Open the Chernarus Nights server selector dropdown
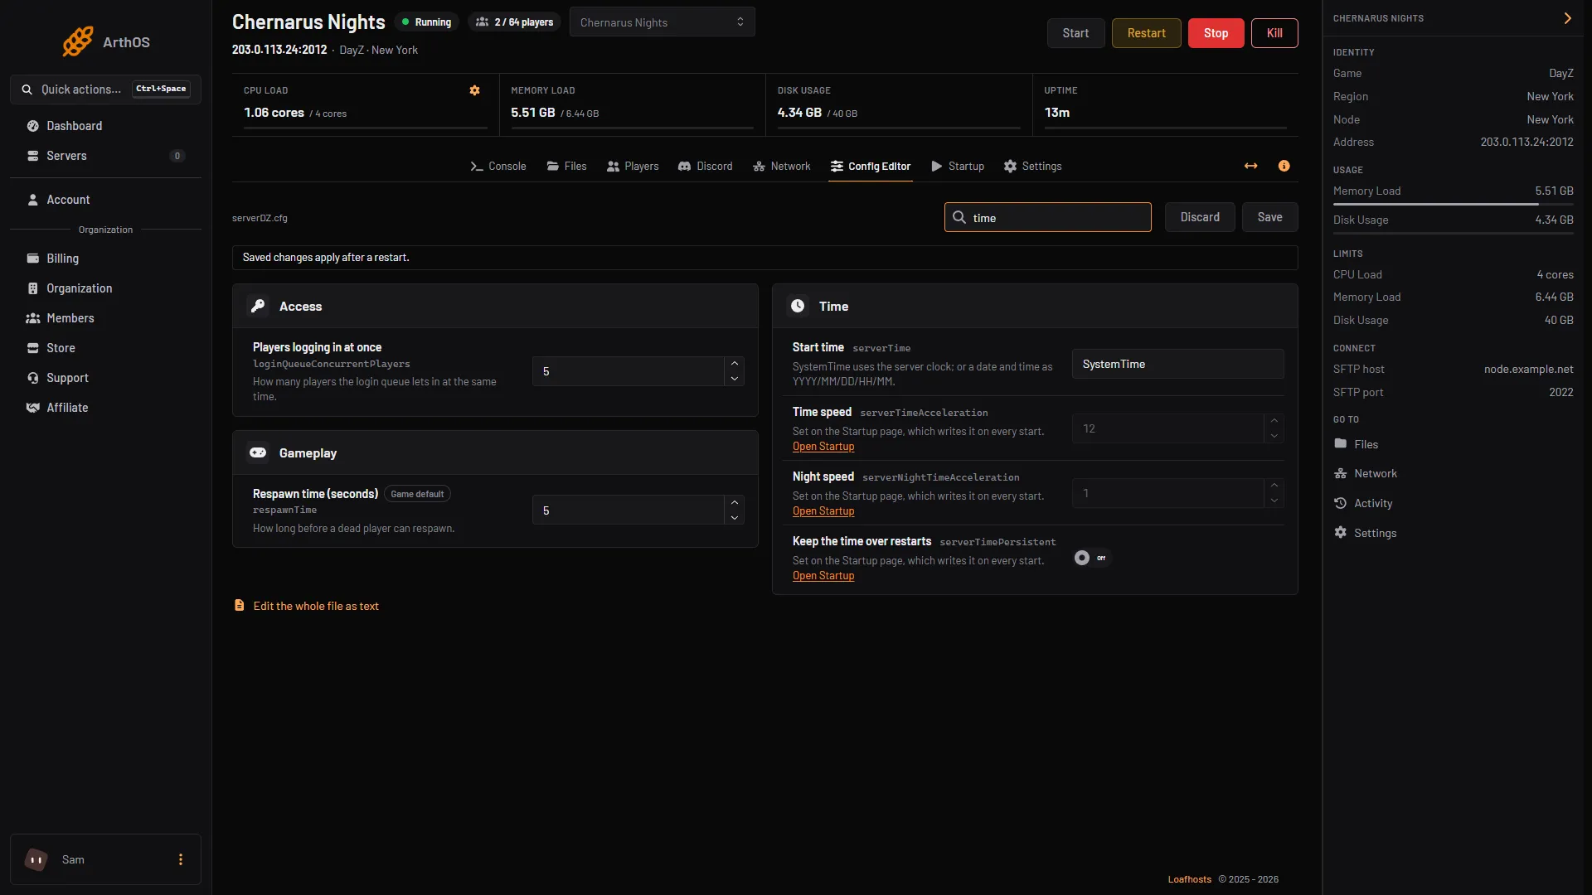Viewport: 1592px width, 895px height. click(662, 22)
